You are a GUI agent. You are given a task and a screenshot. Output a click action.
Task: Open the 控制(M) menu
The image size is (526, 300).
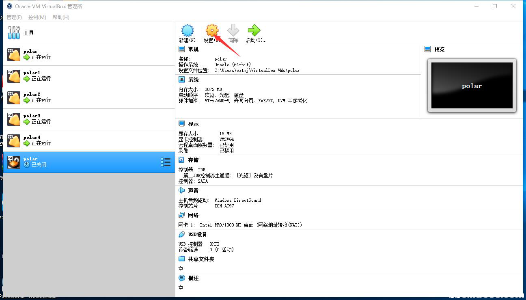[37, 17]
